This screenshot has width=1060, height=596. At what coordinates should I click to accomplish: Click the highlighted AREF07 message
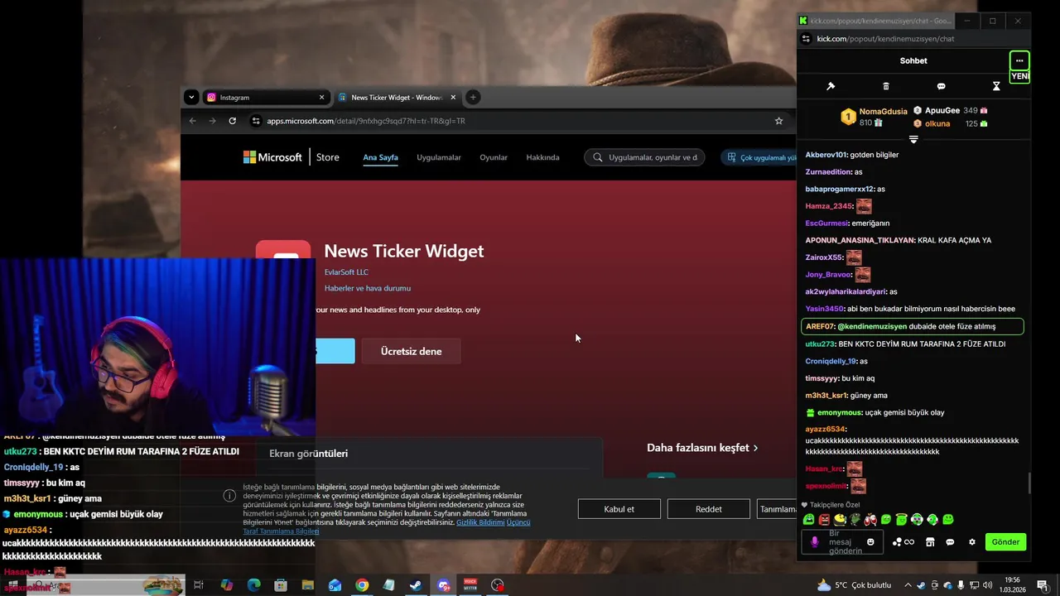913,326
